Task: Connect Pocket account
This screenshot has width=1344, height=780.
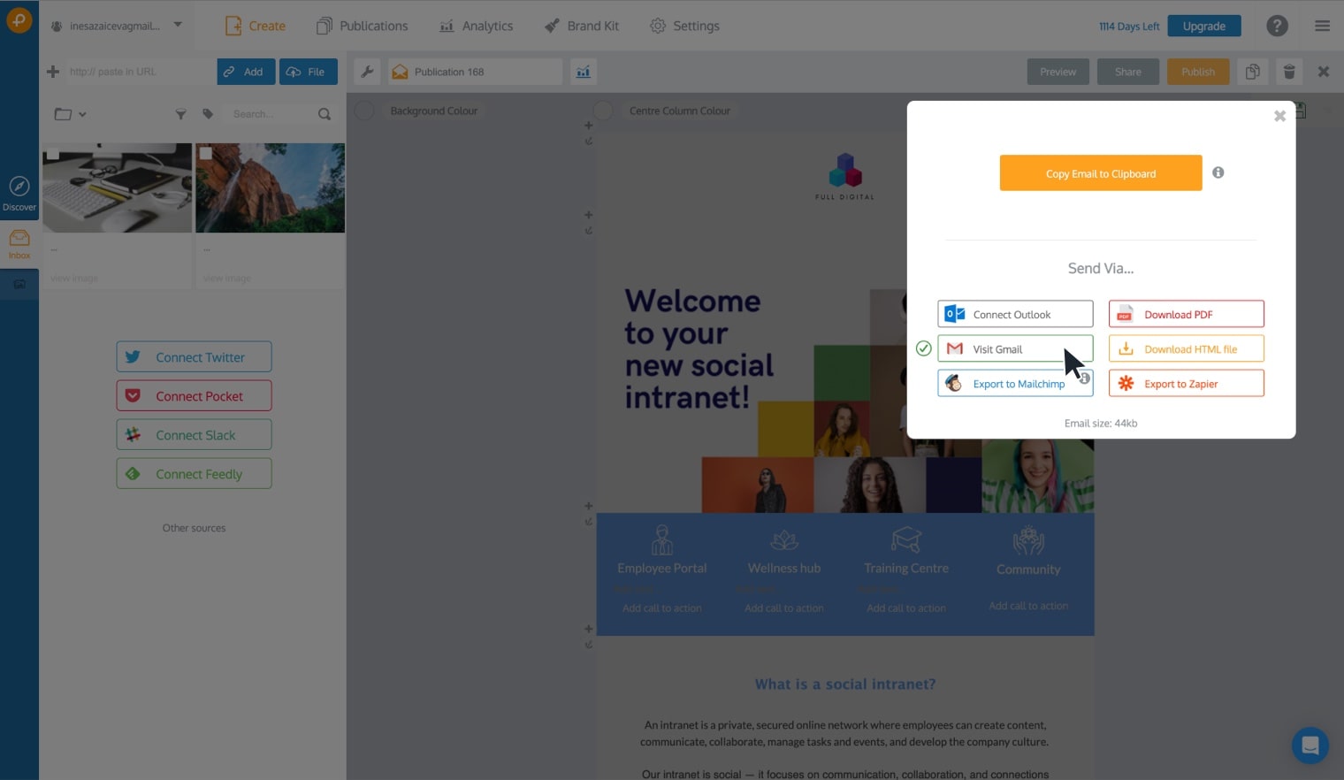Action: pyautogui.click(x=194, y=395)
